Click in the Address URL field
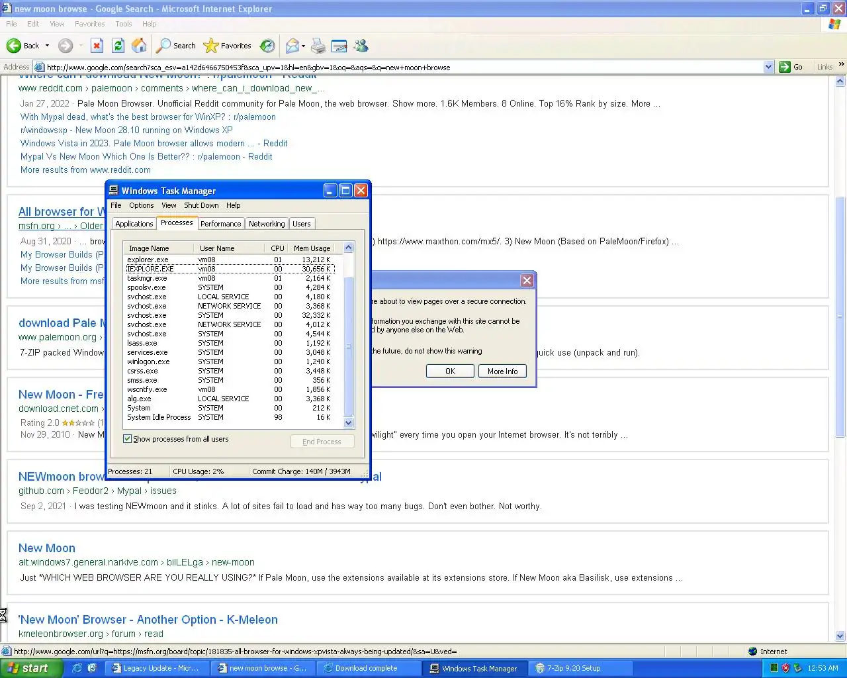The image size is (847, 678). (404, 67)
